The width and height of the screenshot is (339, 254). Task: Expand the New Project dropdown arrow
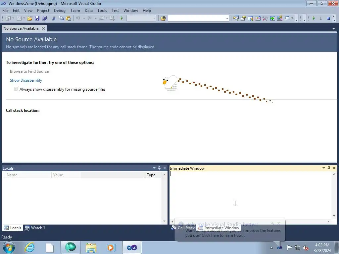click(x=13, y=19)
